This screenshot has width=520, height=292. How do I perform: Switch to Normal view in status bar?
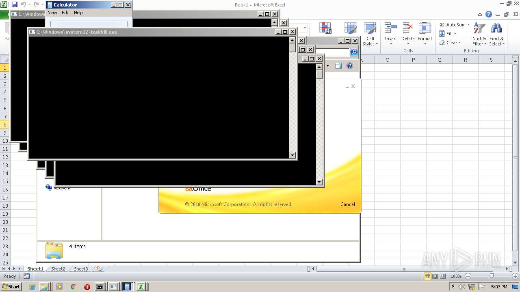click(427, 276)
